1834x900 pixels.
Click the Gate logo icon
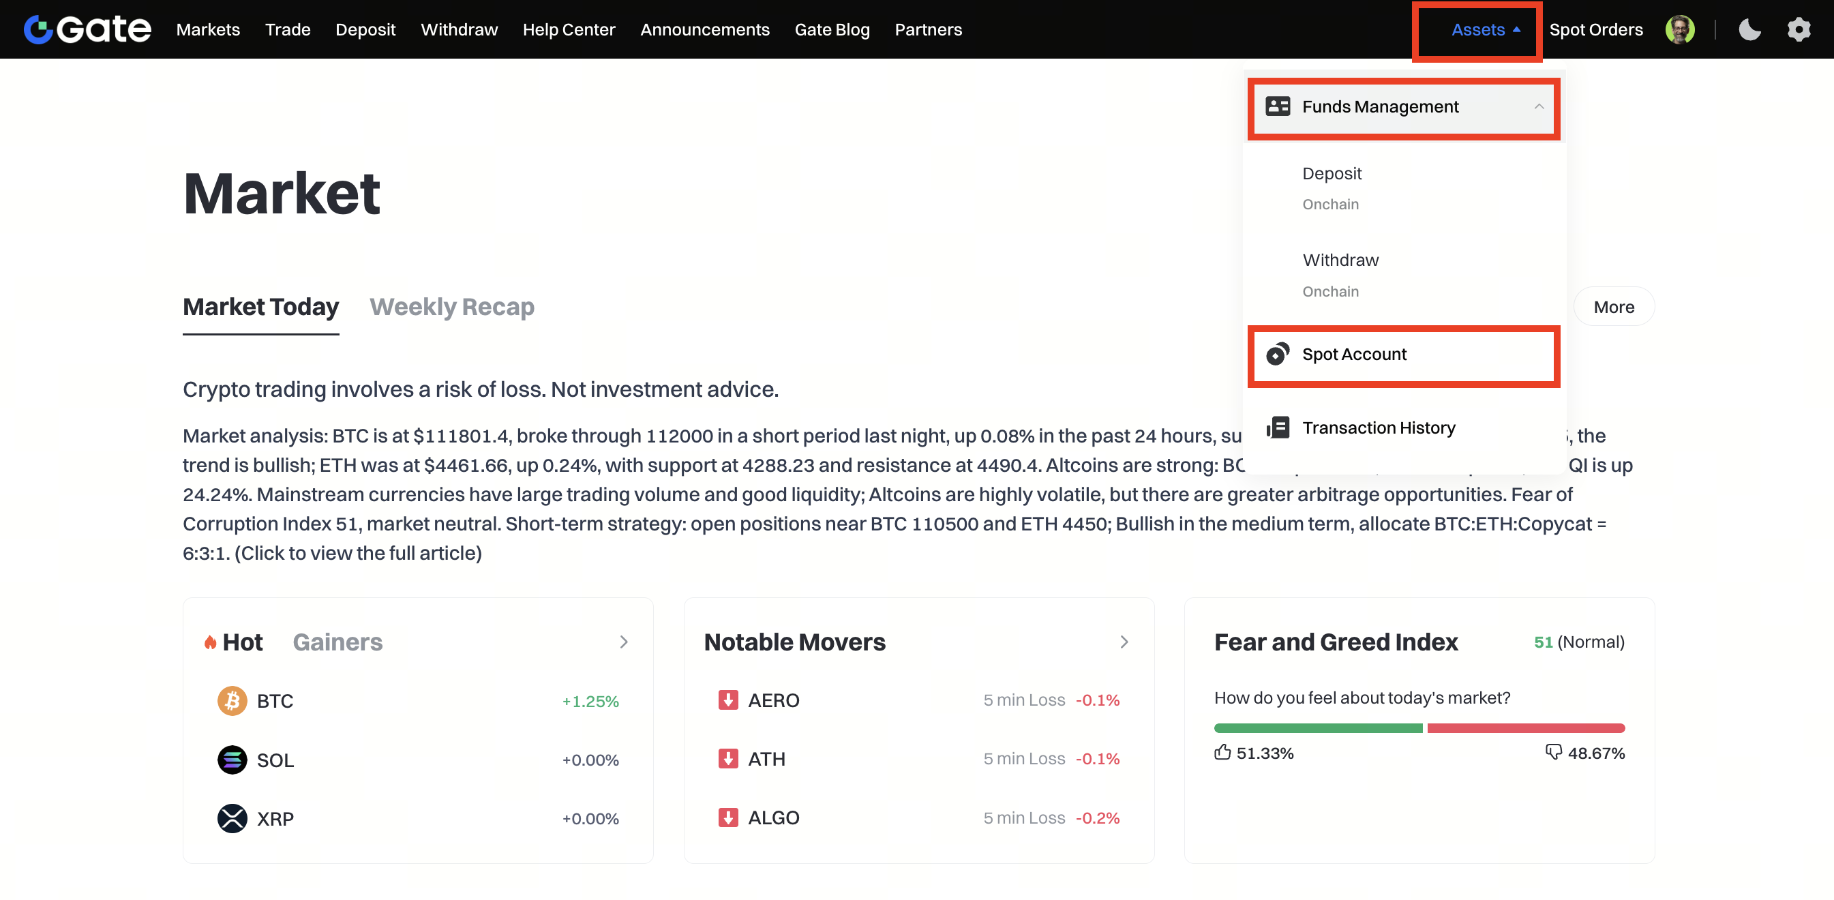tap(39, 29)
